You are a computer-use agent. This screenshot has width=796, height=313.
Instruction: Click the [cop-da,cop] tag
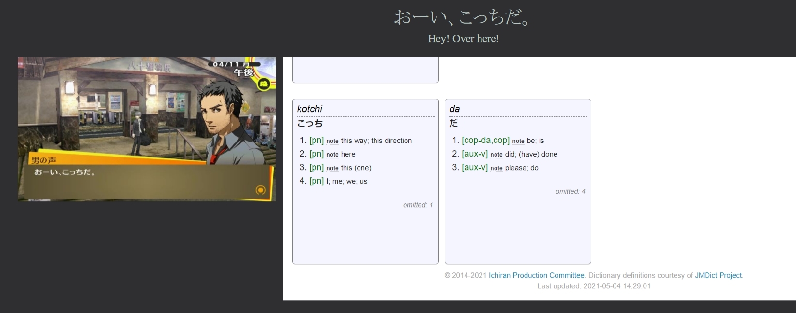click(x=485, y=141)
